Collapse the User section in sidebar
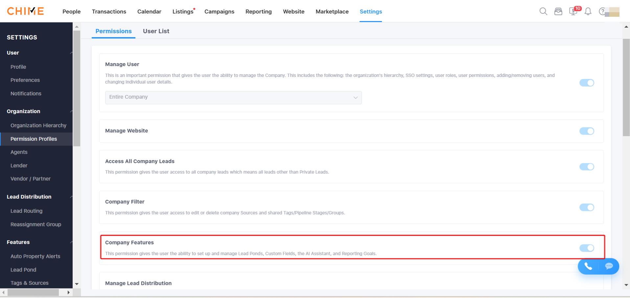This screenshot has height=298, width=630. pyautogui.click(x=71, y=53)
